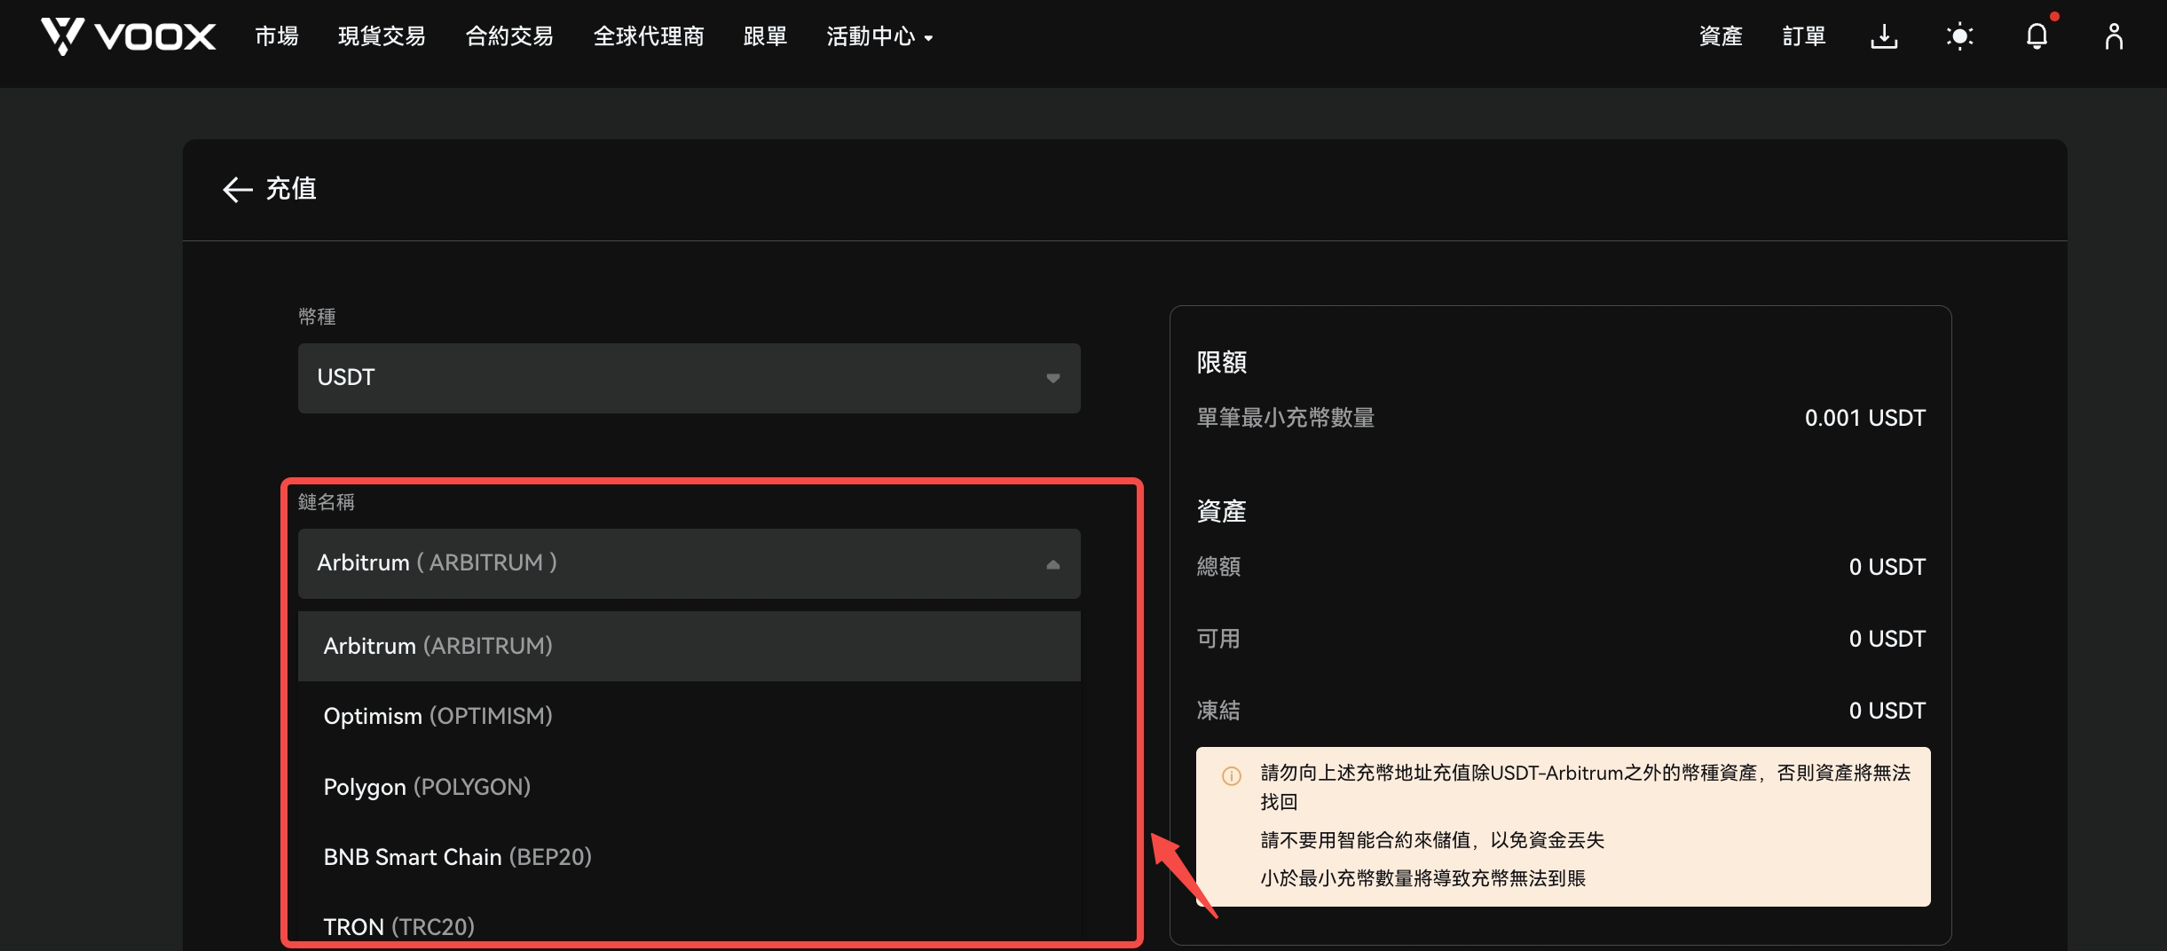Open the 資產 link in header
The width and height of the screenshot is (2167, 951).
pyautogui.click(x=1721, y=36)
